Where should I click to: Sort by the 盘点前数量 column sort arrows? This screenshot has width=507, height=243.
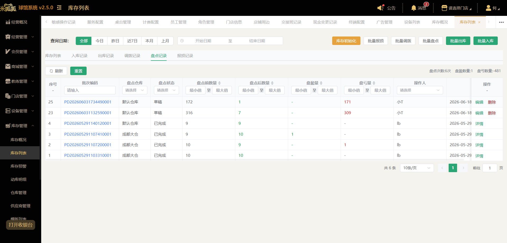(219, 83)
